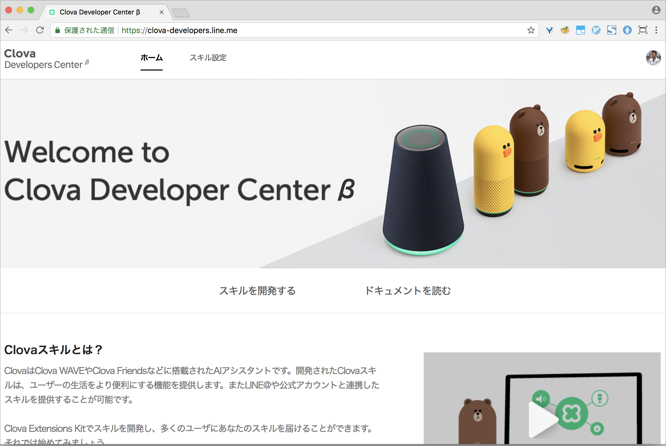Close the Clova Developer Center tab
Screen dimensions: 666x446
tap(161, 12)
